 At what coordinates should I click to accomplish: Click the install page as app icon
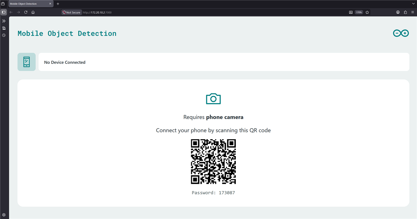[x=351, y=12]
